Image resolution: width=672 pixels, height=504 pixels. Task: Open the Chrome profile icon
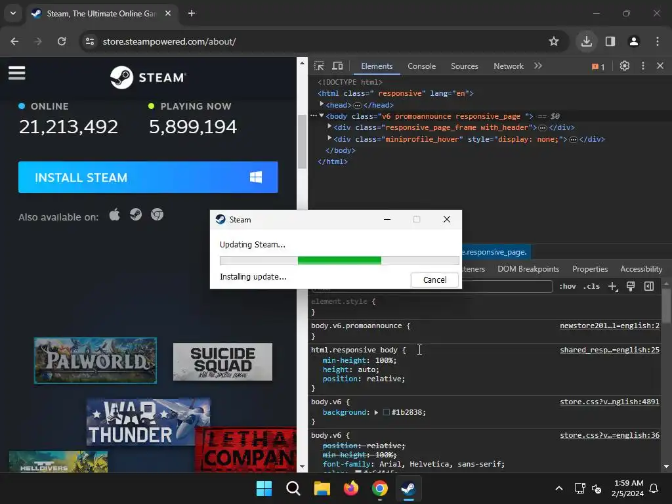tap(634, 41)
